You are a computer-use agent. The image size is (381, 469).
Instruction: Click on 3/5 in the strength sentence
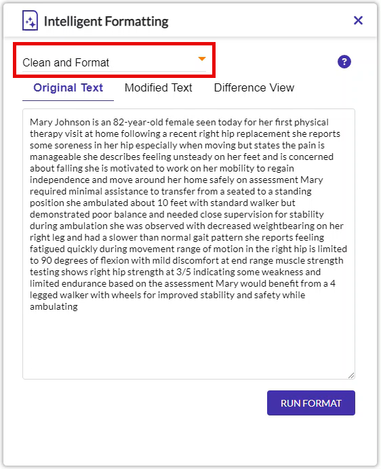[x=184, y=272]
